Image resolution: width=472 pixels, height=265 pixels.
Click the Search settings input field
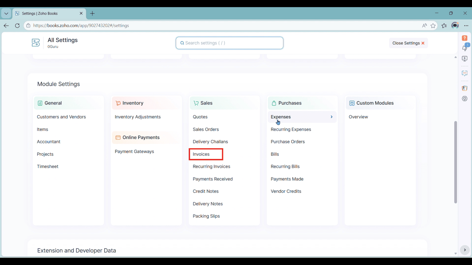pyautogui.click(x=230, y=43)
